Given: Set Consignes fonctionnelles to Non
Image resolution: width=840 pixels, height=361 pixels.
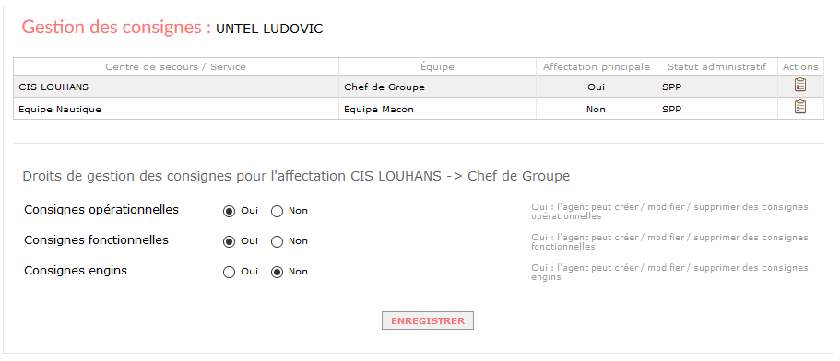Looking at the screenshot, I should [277, 241].
